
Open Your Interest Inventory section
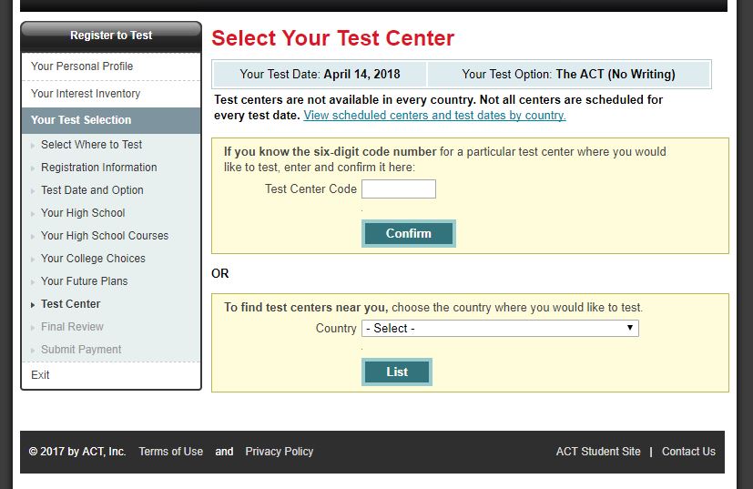[86, 94]
